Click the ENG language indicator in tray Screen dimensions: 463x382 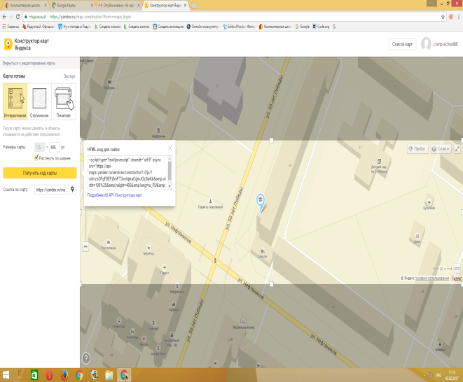(438, 375)
